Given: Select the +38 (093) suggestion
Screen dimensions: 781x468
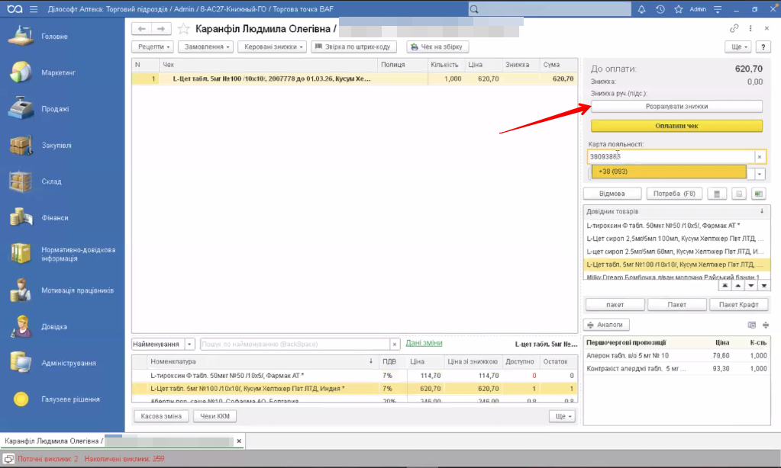Looking at the screenshot, I should point(668,171).
